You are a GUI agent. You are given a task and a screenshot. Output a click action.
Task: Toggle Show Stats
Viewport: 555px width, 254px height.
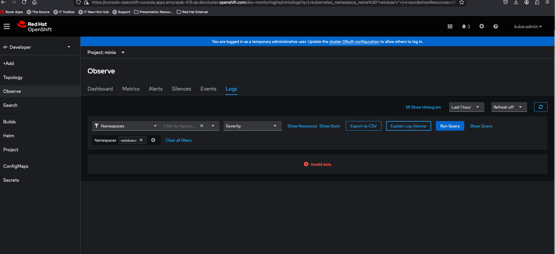click(x=330, y=126)
